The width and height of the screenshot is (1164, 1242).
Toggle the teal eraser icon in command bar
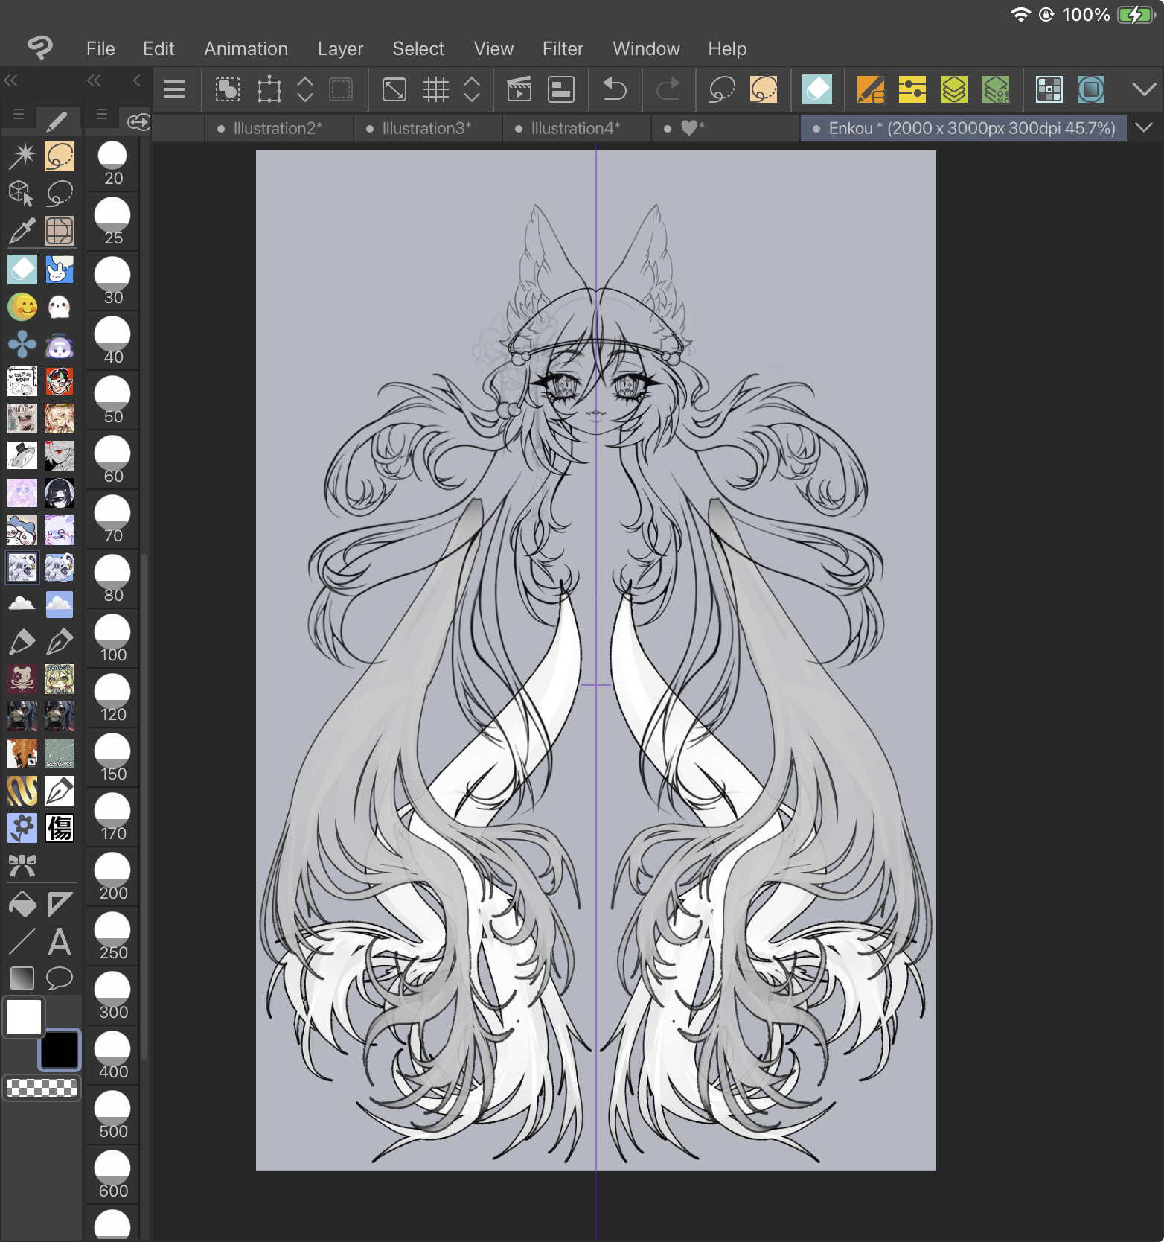(x=816, y=90)
